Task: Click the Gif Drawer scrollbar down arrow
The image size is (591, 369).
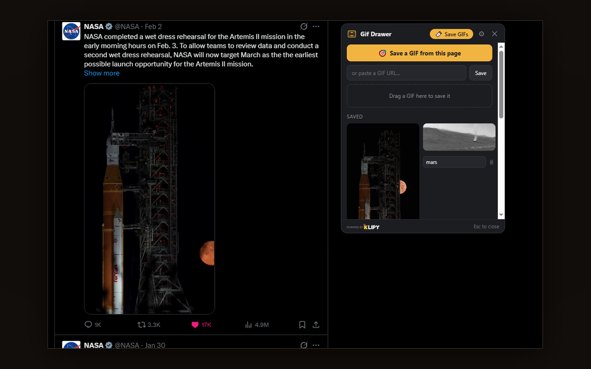Action: click(501, 215)
